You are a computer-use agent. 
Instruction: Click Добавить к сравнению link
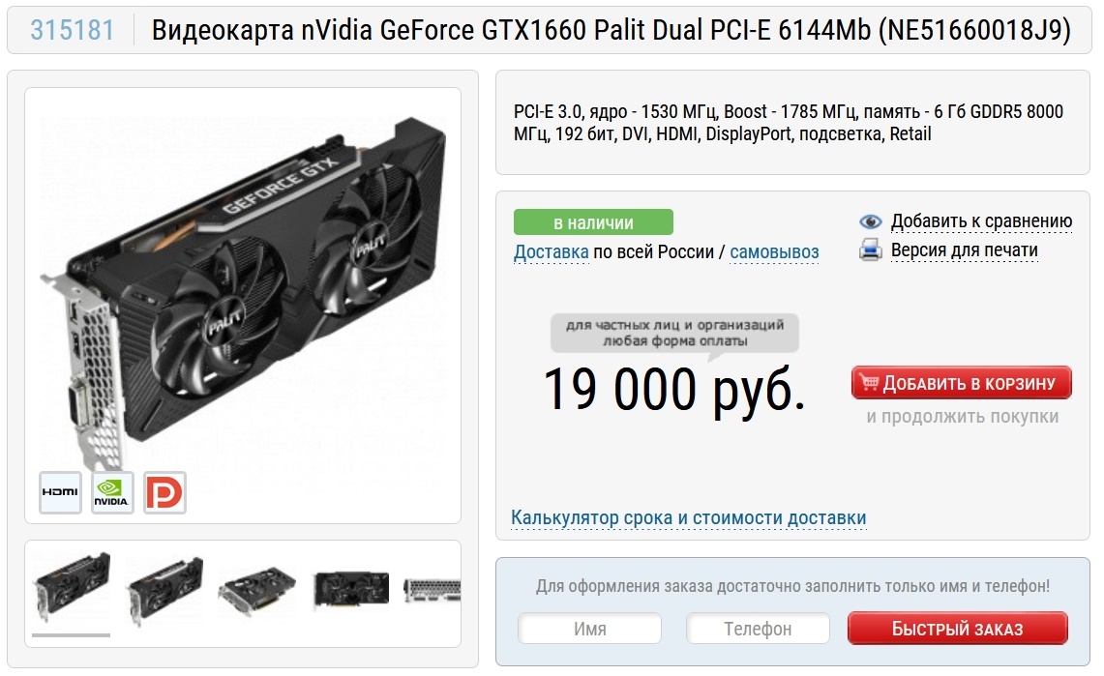point(981,220)
